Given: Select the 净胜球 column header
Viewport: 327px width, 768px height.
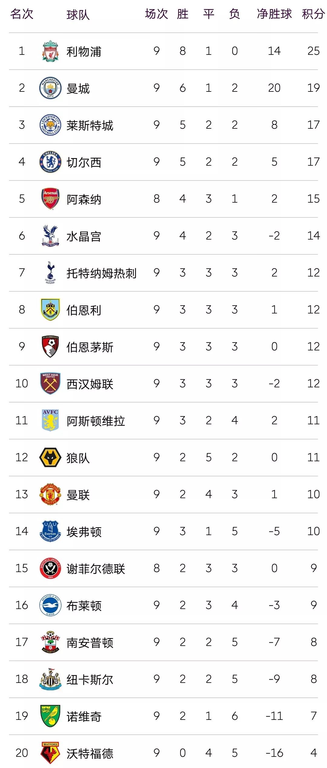Looking at the screenshot, I should point(274,14).
